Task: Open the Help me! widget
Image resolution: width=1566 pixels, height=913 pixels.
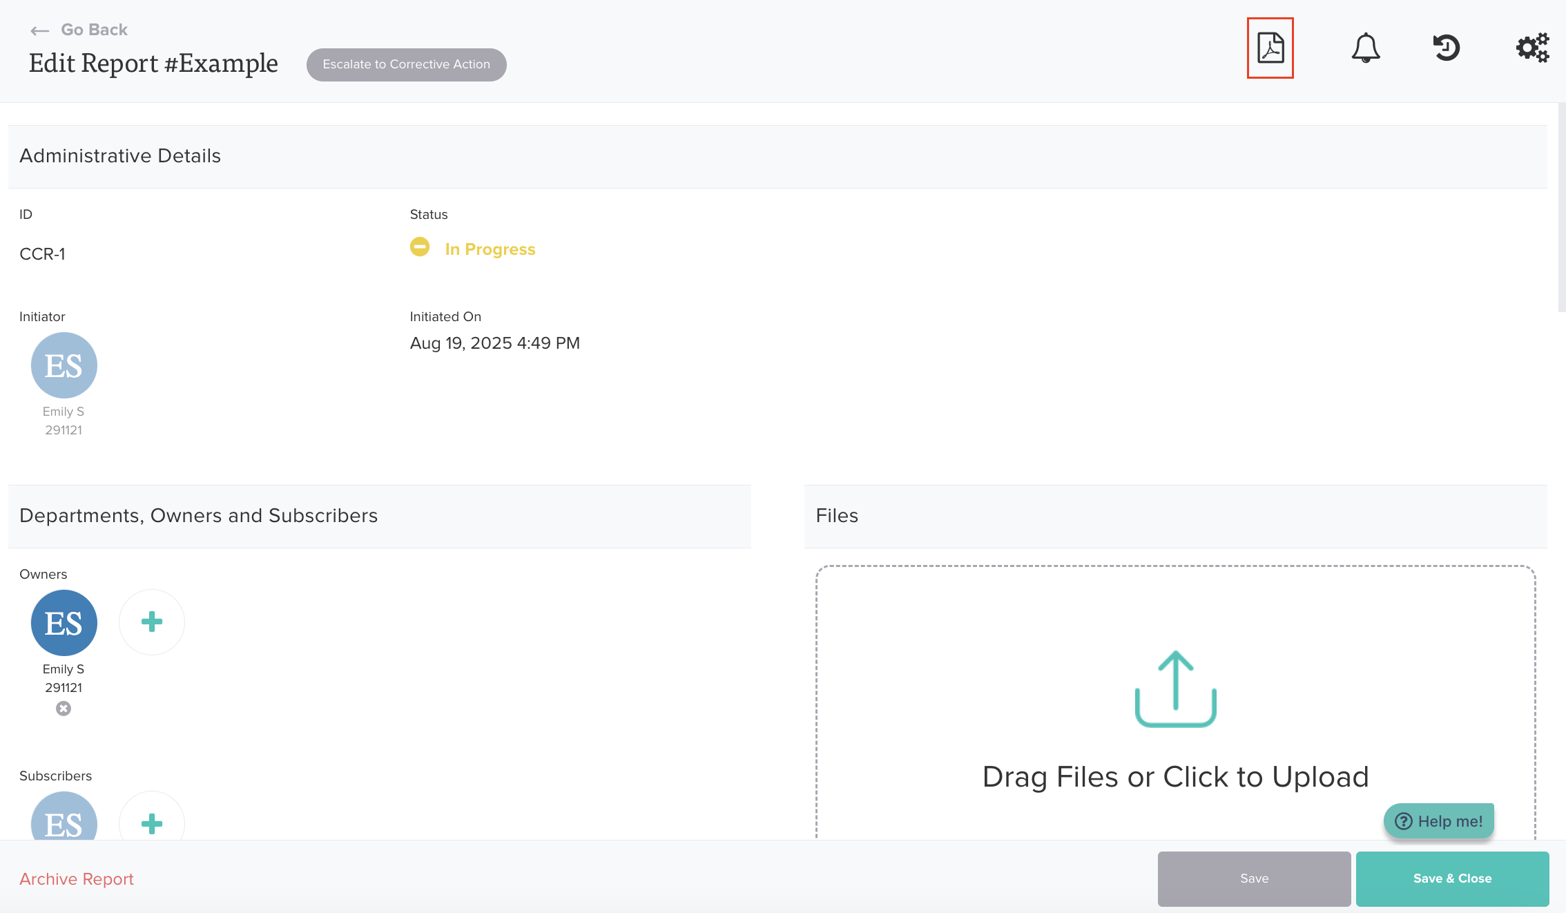Action: 1439,821
